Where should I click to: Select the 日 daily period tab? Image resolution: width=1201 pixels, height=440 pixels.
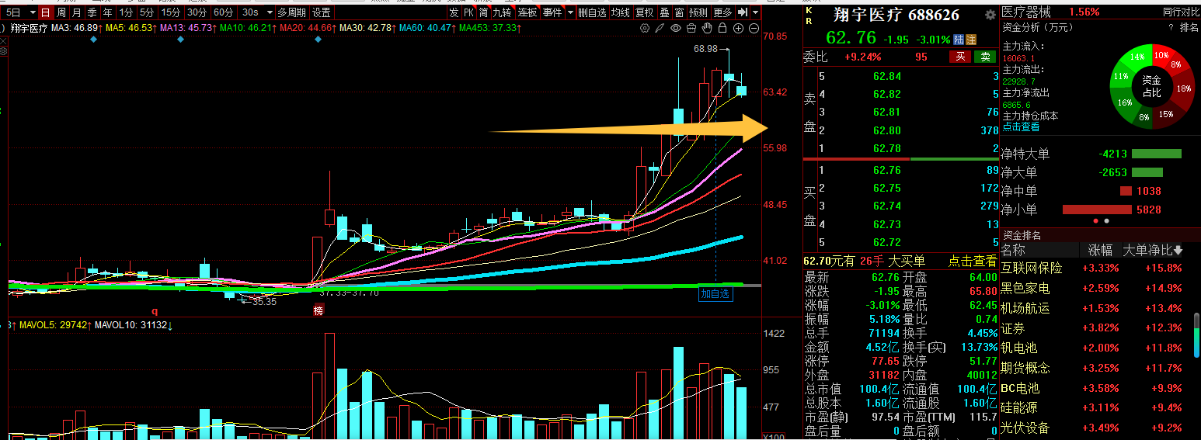[x=46, y=12]
